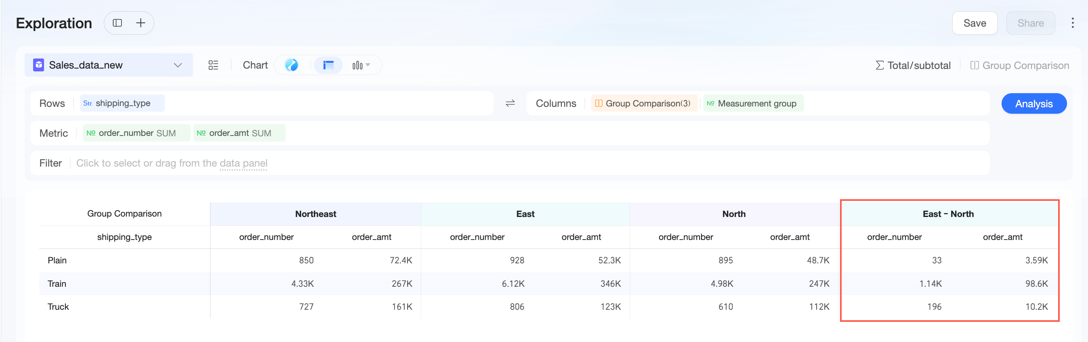This screenshot has height=342, width=1088.
Task: Click the shipping_type row field pill
Action: (x=122, y=103)
